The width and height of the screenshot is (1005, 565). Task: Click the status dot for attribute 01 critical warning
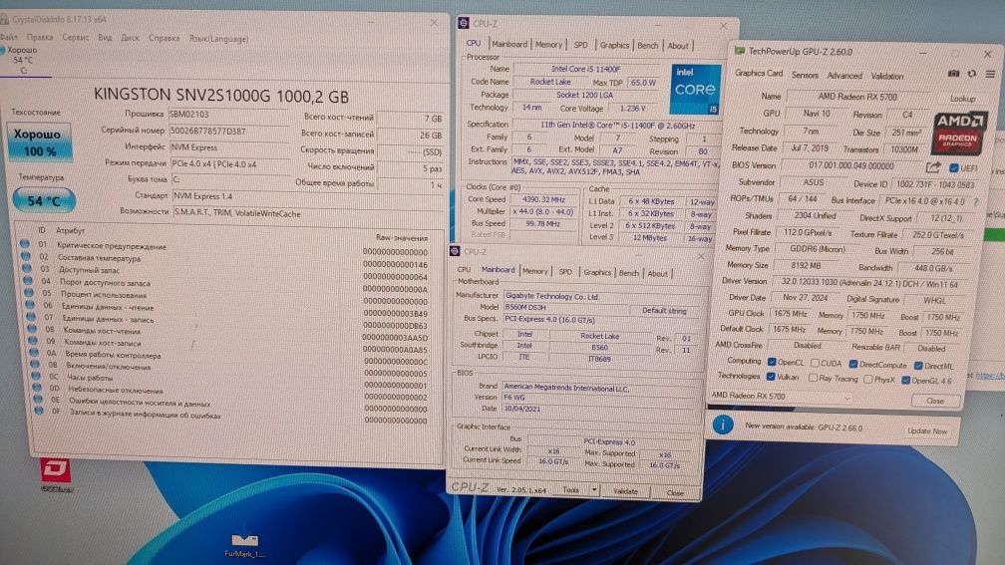[24, 244]
